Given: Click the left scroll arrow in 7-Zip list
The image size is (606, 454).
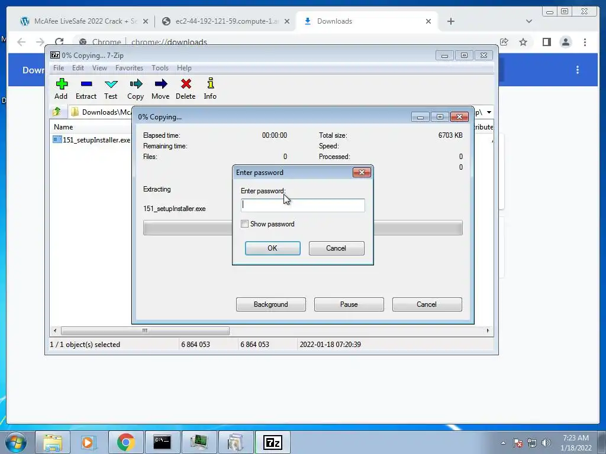Looking at the screenshot, I should click(55, 331).
